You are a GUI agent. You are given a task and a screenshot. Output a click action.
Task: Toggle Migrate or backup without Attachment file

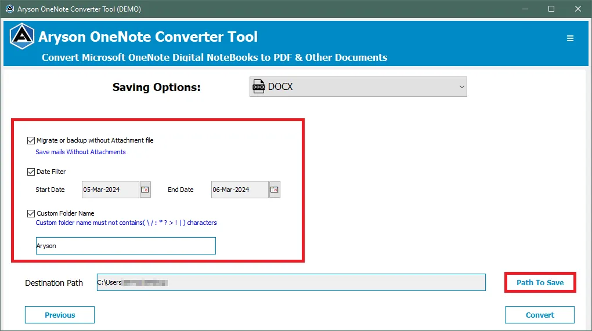31,141
